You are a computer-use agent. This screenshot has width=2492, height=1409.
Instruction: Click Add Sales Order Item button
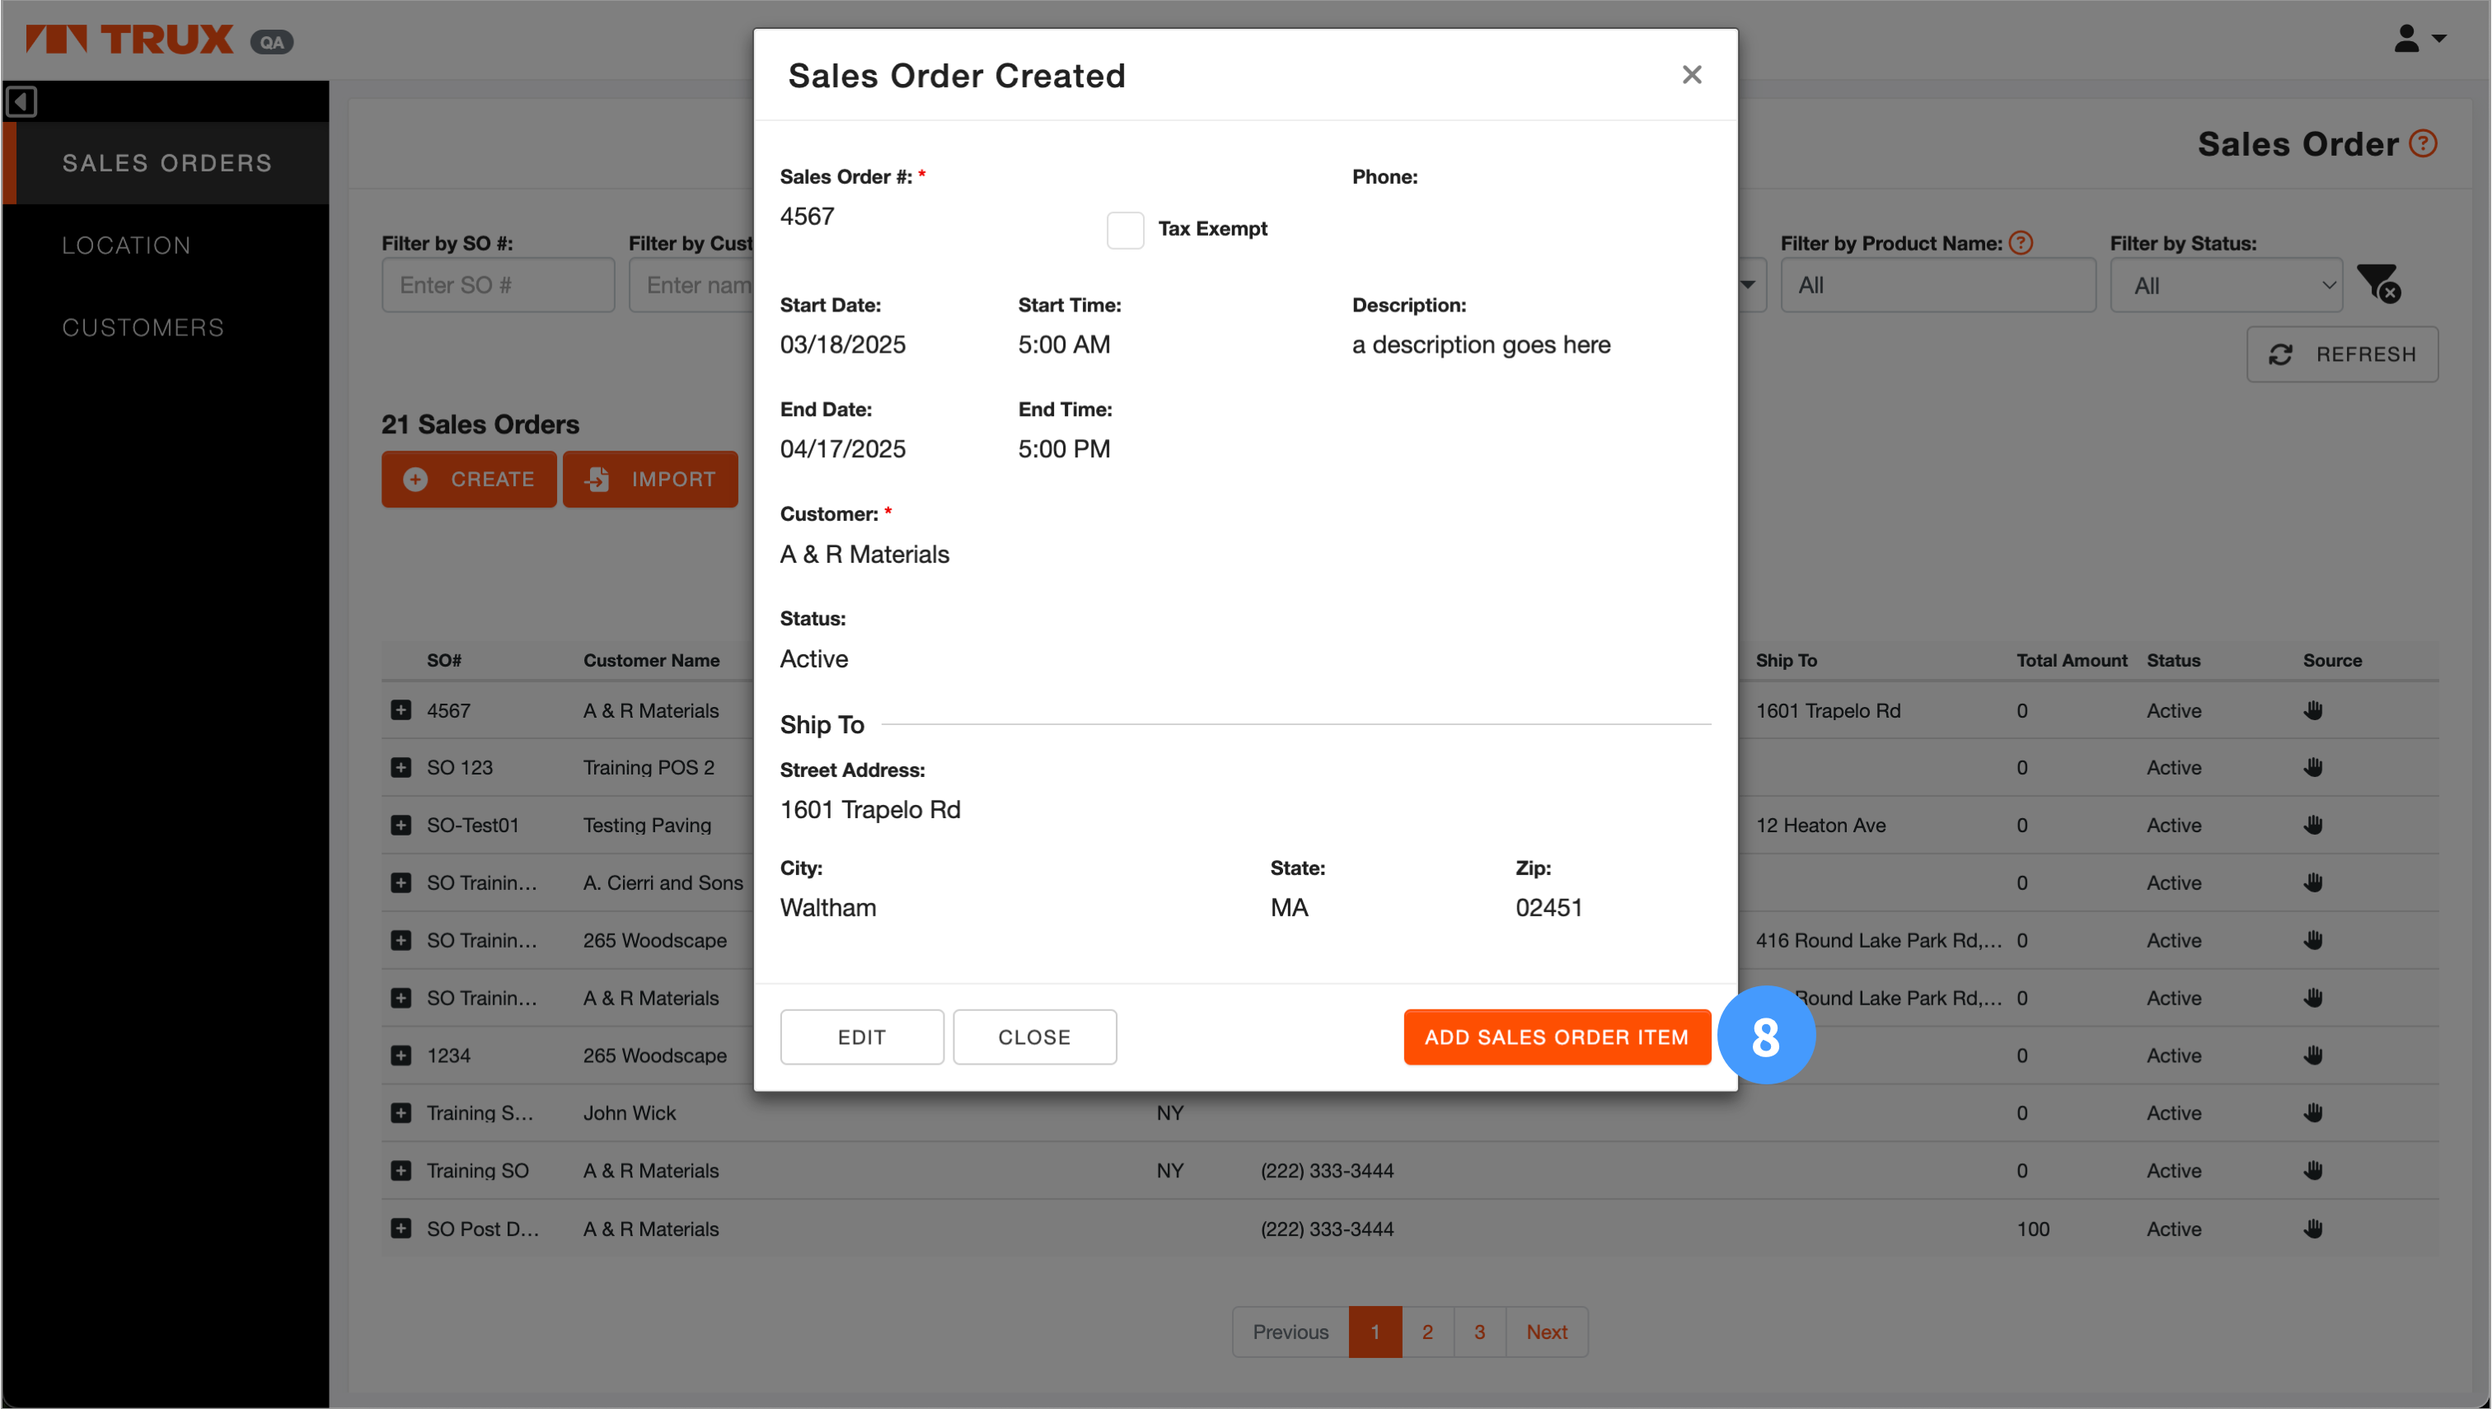click(x=1556, y=1037)
